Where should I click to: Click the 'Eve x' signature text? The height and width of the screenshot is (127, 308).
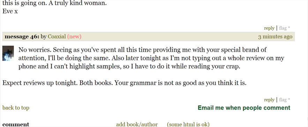tap(10, 11)
